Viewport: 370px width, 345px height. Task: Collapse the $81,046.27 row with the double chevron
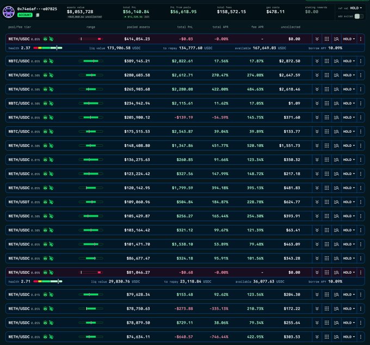(317, 272)
